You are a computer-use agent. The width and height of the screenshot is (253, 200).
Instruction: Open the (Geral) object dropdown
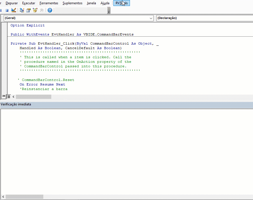(151, 18)
